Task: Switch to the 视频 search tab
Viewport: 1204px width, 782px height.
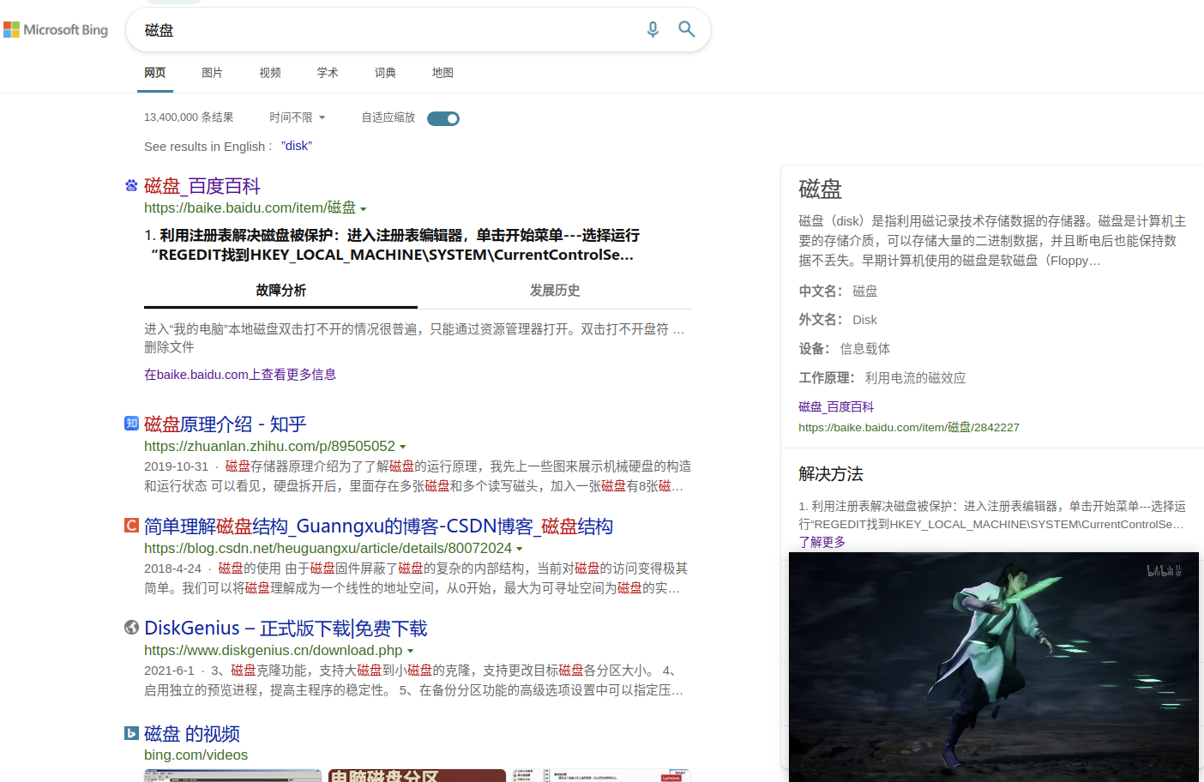Action: point(270,73)
